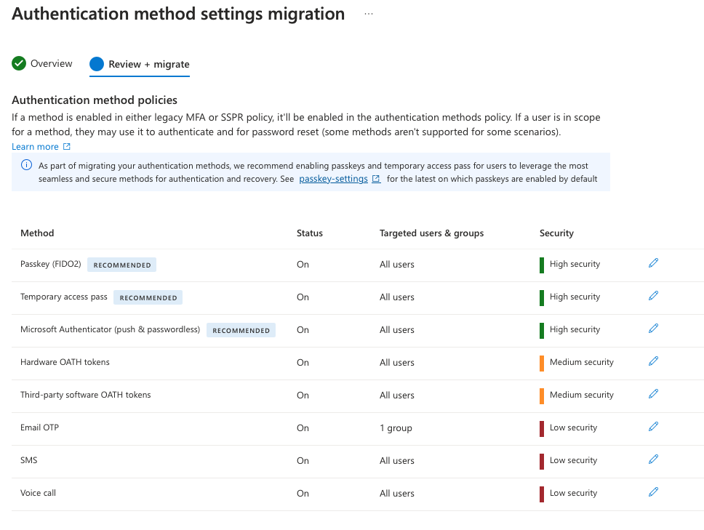Click RECOMMENDED badge beside Microsoft Authenticator

tap(241, 330)
